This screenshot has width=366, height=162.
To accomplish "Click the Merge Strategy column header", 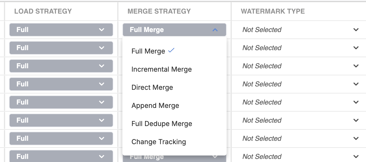I will tap(159, 11).
